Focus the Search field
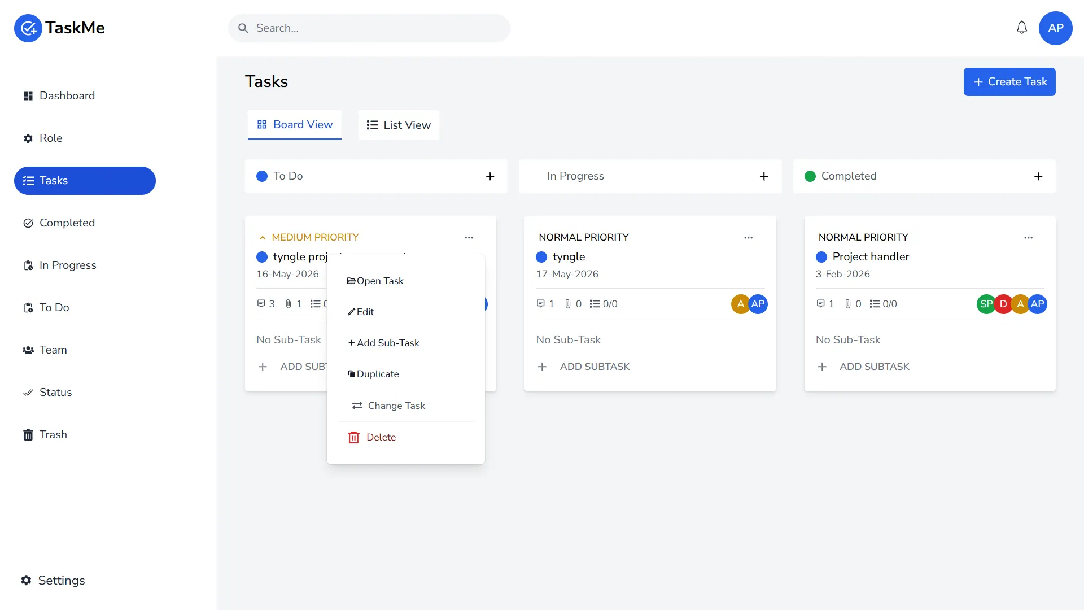 coord(369,28)
